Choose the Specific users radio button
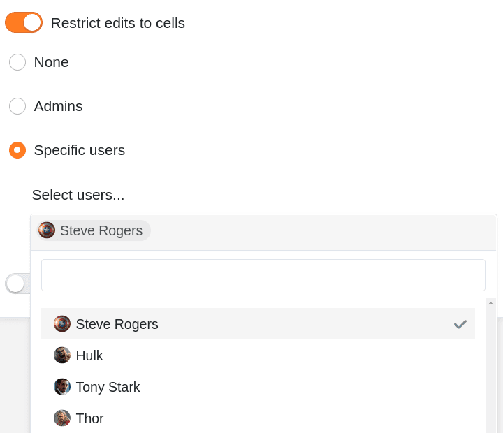This screenshot has width=503, height=433. (17, 150)
